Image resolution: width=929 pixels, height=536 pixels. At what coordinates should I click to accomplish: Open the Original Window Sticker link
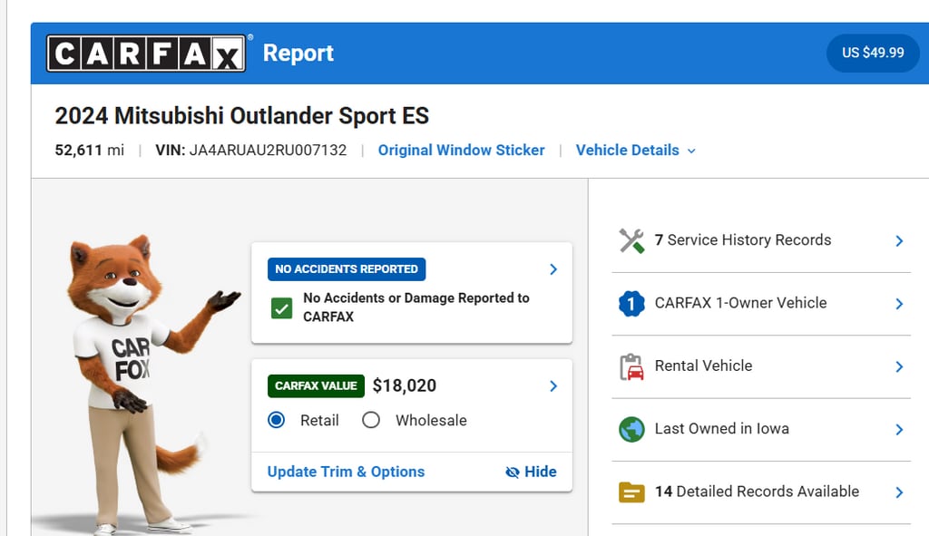click(461, 151)
